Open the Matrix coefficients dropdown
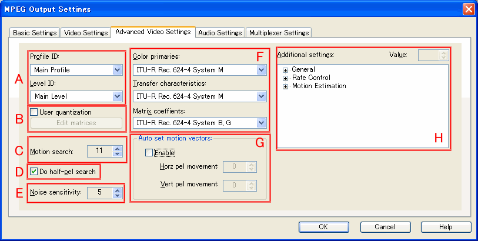This screenshot has height=241, width=478. pos(262,123)
